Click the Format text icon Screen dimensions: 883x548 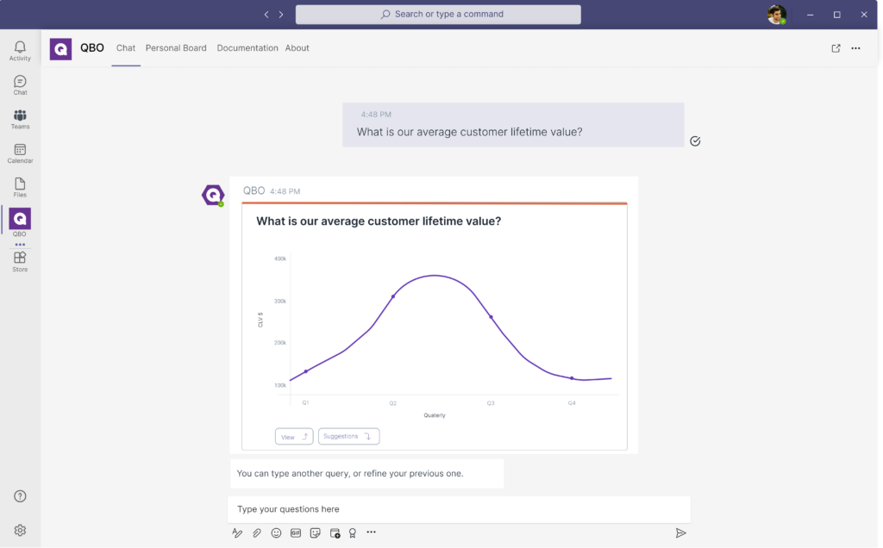(x=237, y=533)
